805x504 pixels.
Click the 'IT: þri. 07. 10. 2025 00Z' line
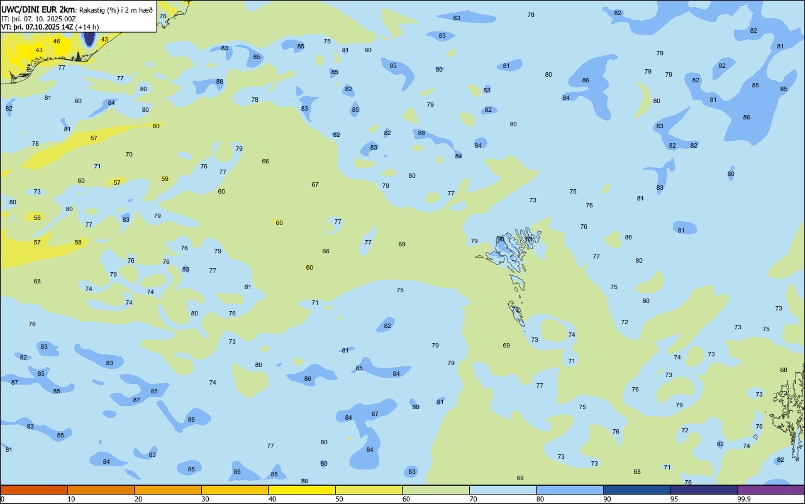coord(38,18)
